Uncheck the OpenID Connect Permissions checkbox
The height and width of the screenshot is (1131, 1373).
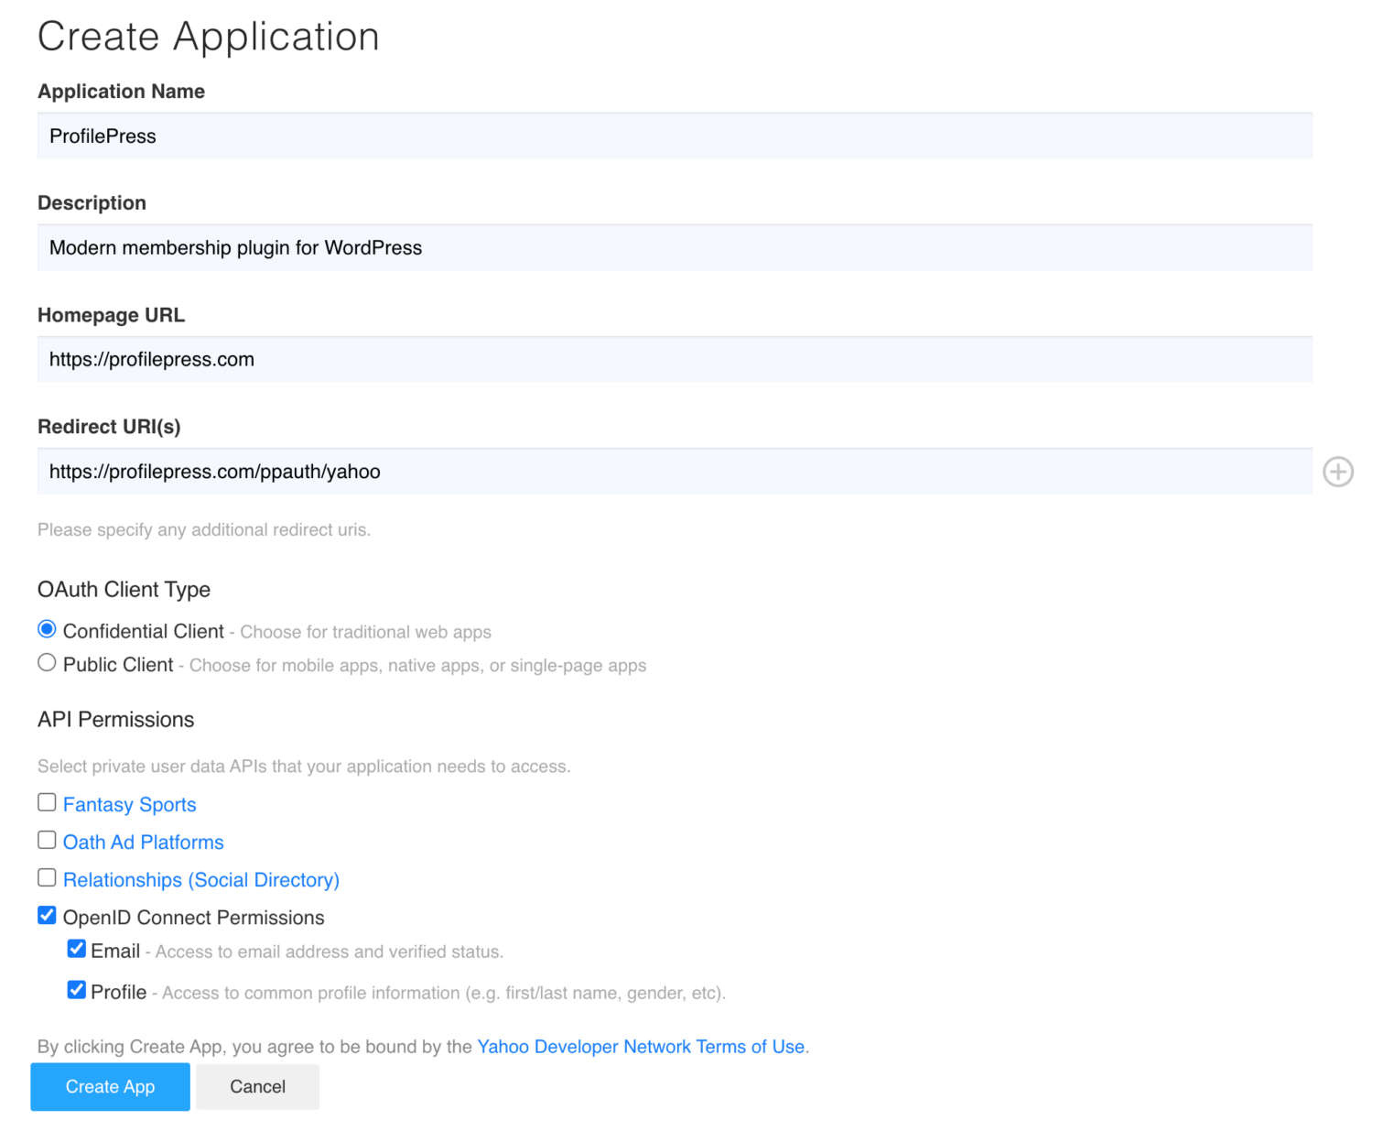click(47, 915)
